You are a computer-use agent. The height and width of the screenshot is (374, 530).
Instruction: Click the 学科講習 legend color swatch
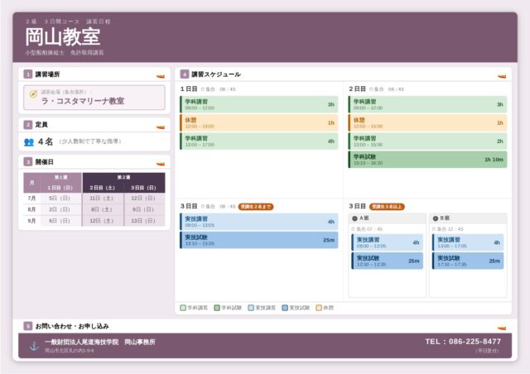[x=183, y=308]
